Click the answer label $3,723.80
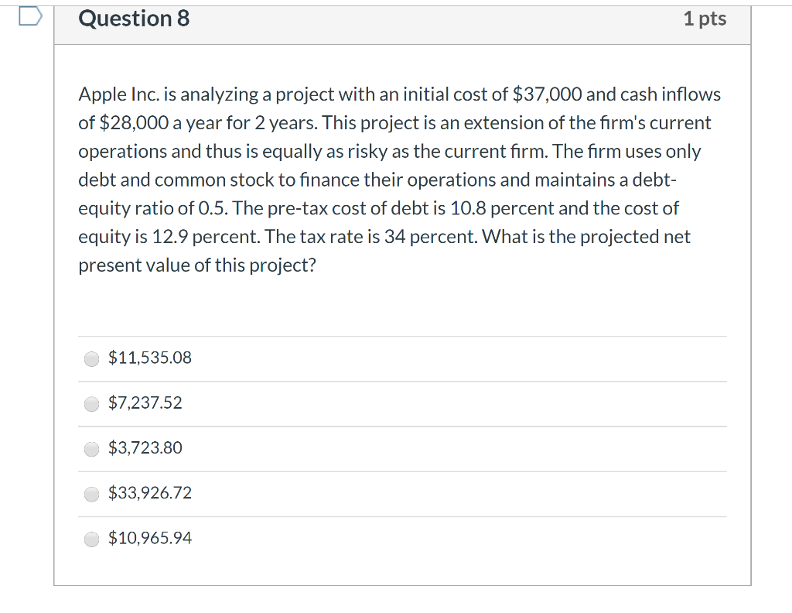Viewport: 792px width, 613px height. click(145, 447)
